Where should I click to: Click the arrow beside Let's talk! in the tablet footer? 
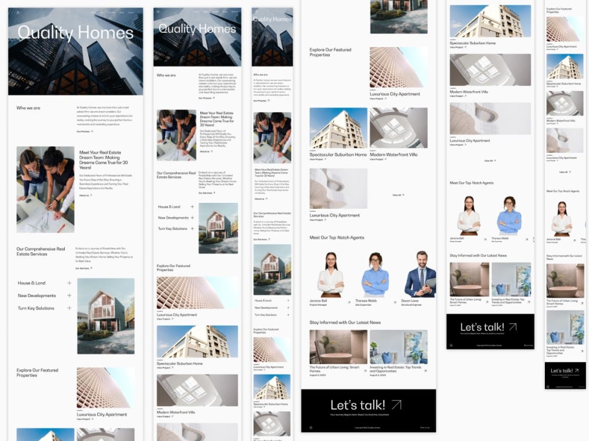[x=513, y=327]
